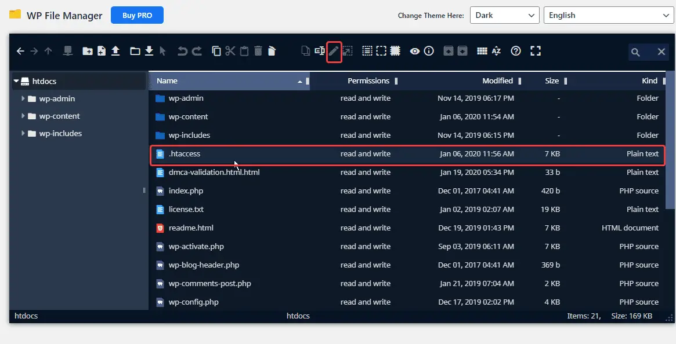
Task: Open the Help icon
Action: [516, 51]
